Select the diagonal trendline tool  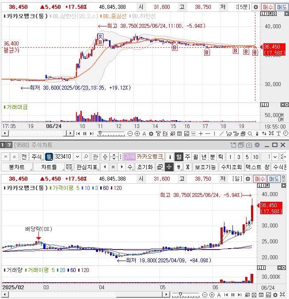pyautogui.click(x=221, y=134)
